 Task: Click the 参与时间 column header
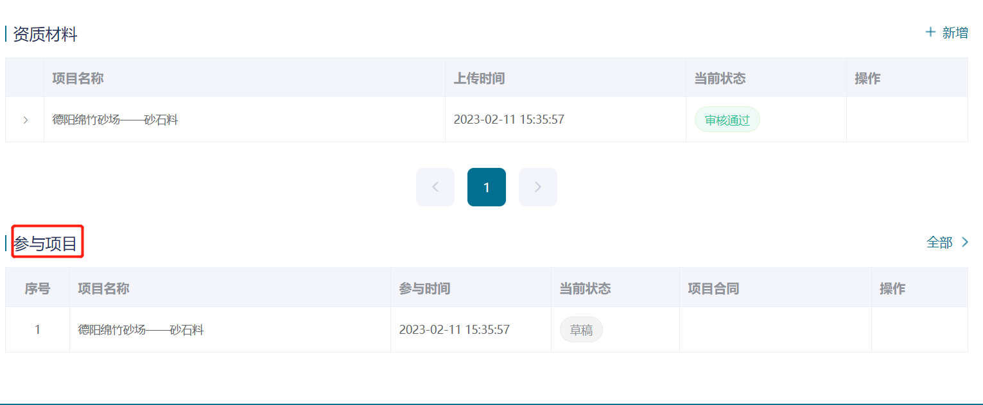point(424,288)
